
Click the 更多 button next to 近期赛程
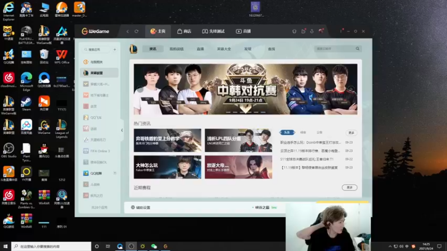[350, 187]
